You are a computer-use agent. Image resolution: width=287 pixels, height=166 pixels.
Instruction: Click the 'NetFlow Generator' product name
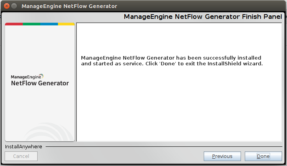(x=40, y=83)
